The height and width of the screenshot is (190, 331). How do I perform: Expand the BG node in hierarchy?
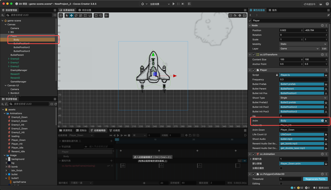coord(9,32)
